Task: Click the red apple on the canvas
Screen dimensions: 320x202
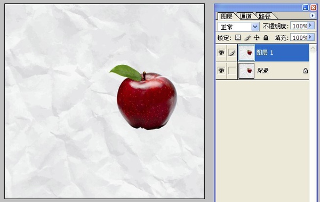Action: pyautogui.click(x=147, y=102)
